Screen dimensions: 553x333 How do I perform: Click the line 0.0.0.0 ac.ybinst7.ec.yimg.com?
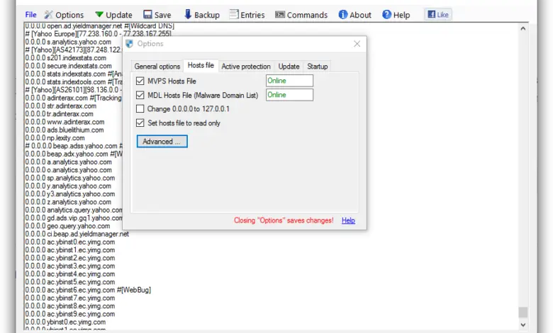coord(69,298)
